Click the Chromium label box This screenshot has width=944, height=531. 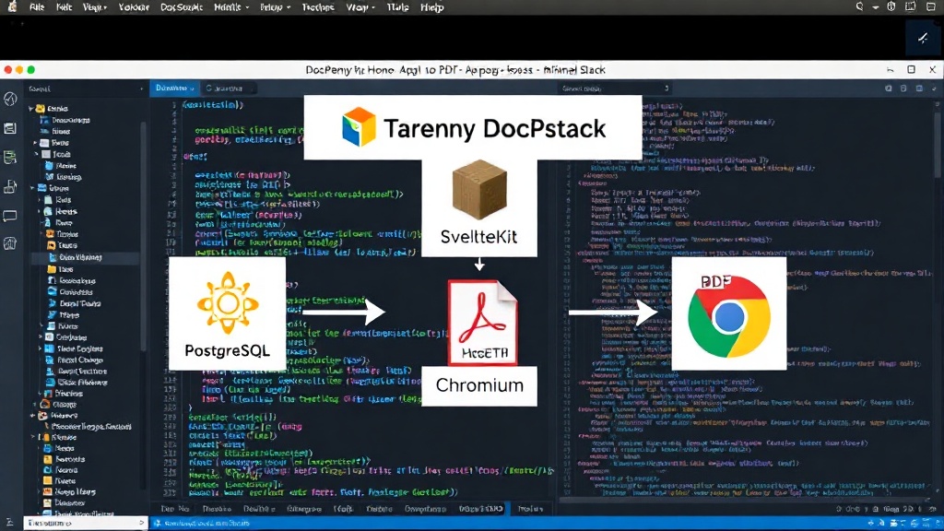pos(479,385)
